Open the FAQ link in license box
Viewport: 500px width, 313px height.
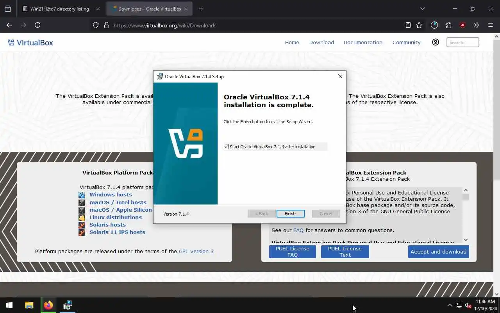pos(298,230)
